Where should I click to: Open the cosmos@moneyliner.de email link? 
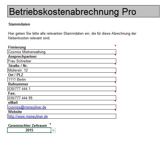pyautogui.click(x=27, y=107)
